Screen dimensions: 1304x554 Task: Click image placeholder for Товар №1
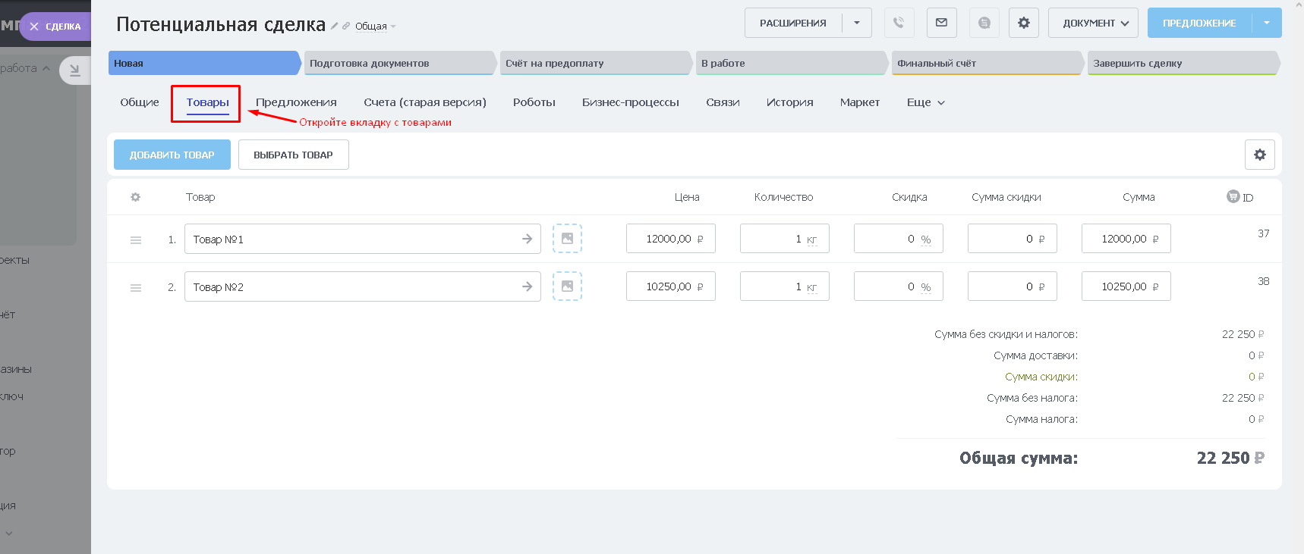[567, 239]
